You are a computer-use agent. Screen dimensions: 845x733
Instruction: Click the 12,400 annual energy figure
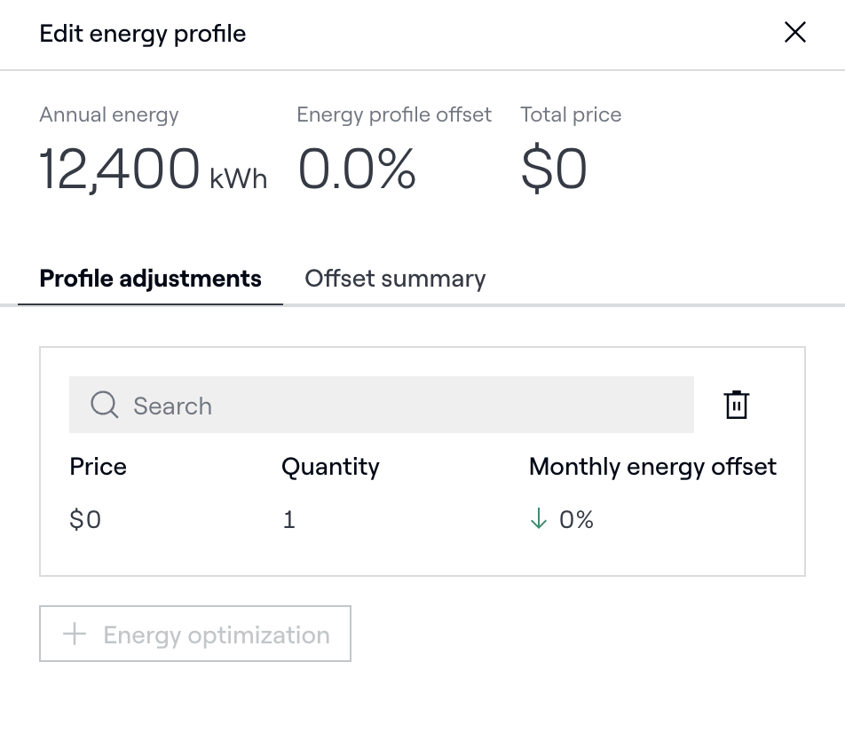coord(119,169)
